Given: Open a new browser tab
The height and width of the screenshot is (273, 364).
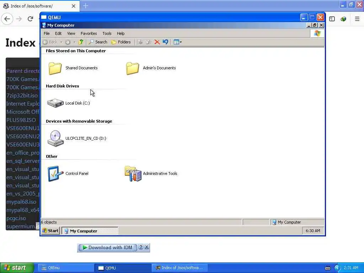Looking at the screenshot, I should point(86,6).
